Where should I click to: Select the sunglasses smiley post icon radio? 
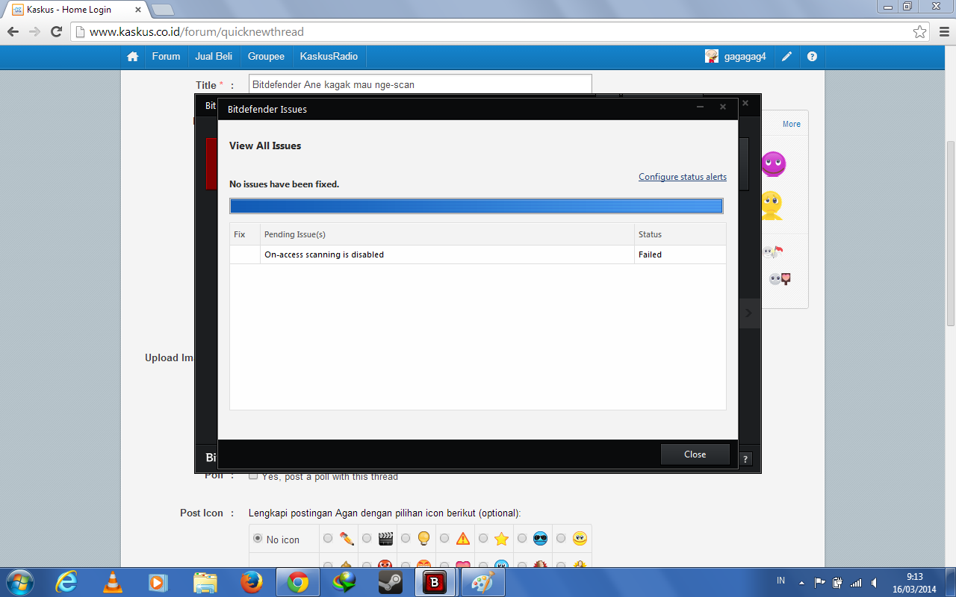click(x=522, y=538)
